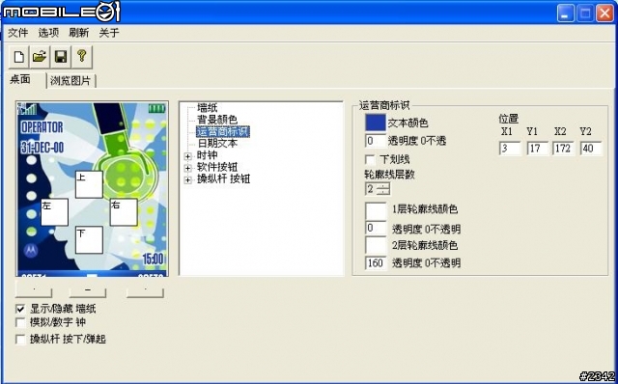Click the battery icon in preview
The image size is (618, 384).
coord(156,108)
